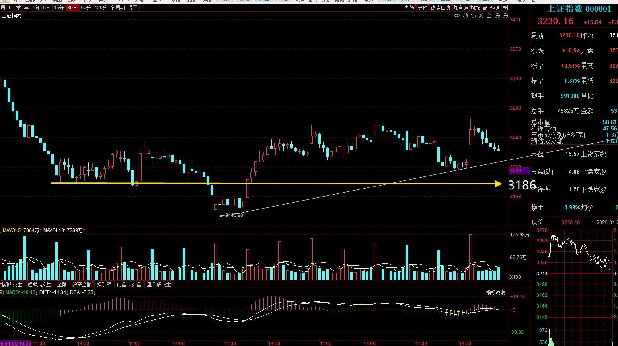
Task: Switch to 月 monthly period tab
Action: click(10, 8)
